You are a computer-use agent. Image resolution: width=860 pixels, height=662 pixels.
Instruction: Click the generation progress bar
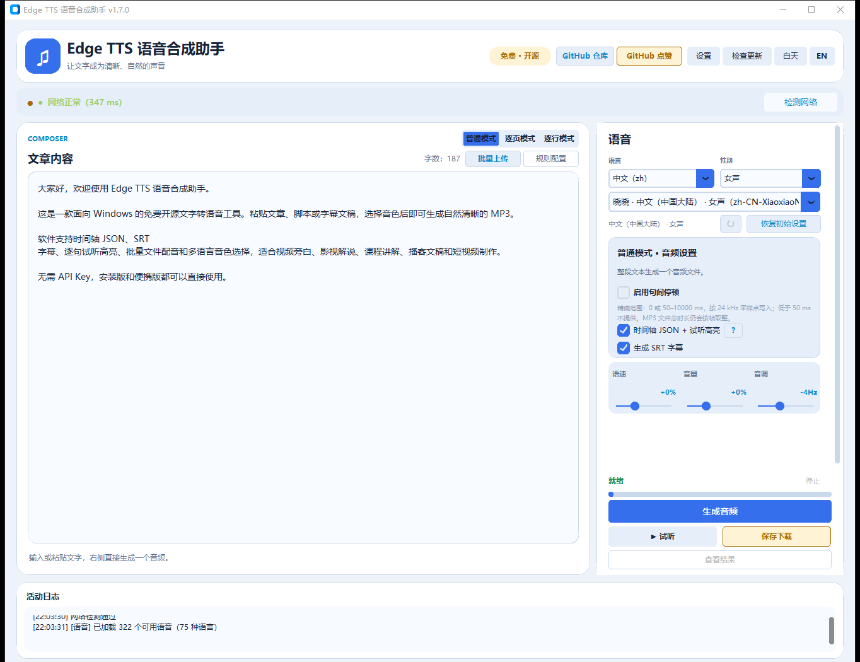click(720, 494)
